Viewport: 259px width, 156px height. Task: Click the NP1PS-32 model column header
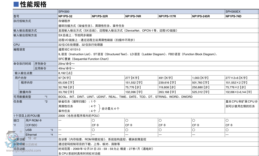coord(65,16)
